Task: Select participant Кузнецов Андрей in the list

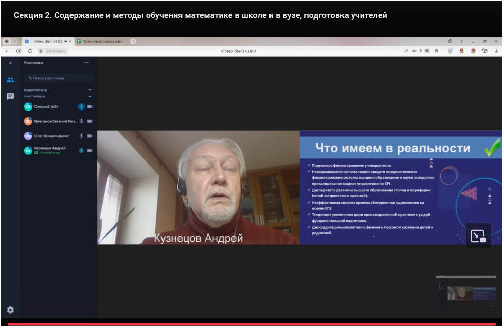Action: (x=49, y=148)
